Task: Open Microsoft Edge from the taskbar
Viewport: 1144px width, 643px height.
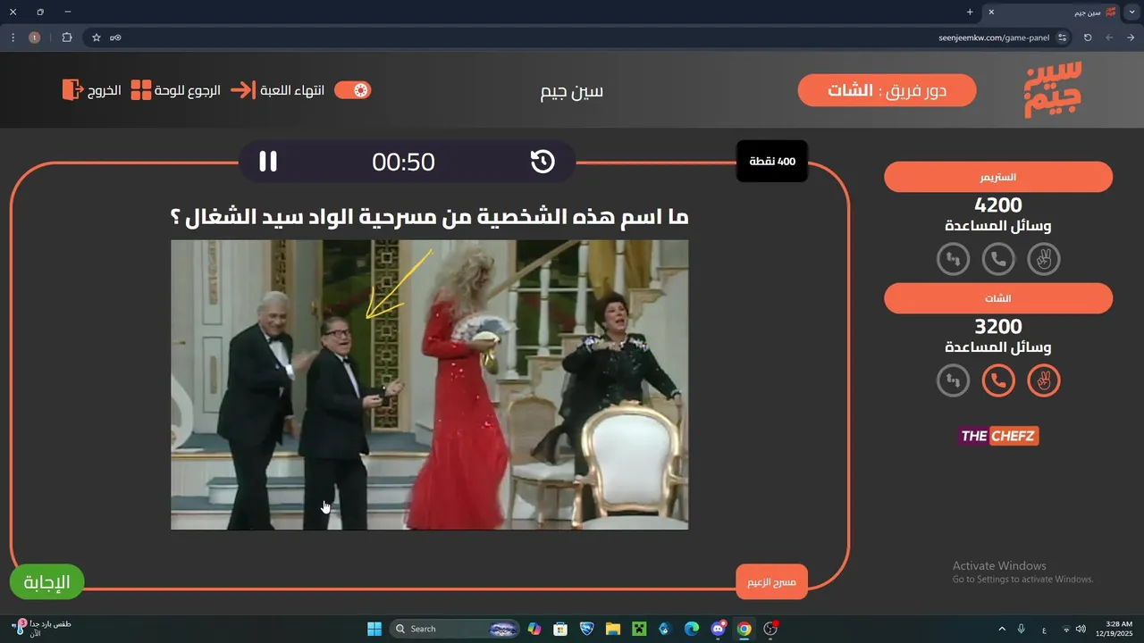Action: (x=692, y=629)
